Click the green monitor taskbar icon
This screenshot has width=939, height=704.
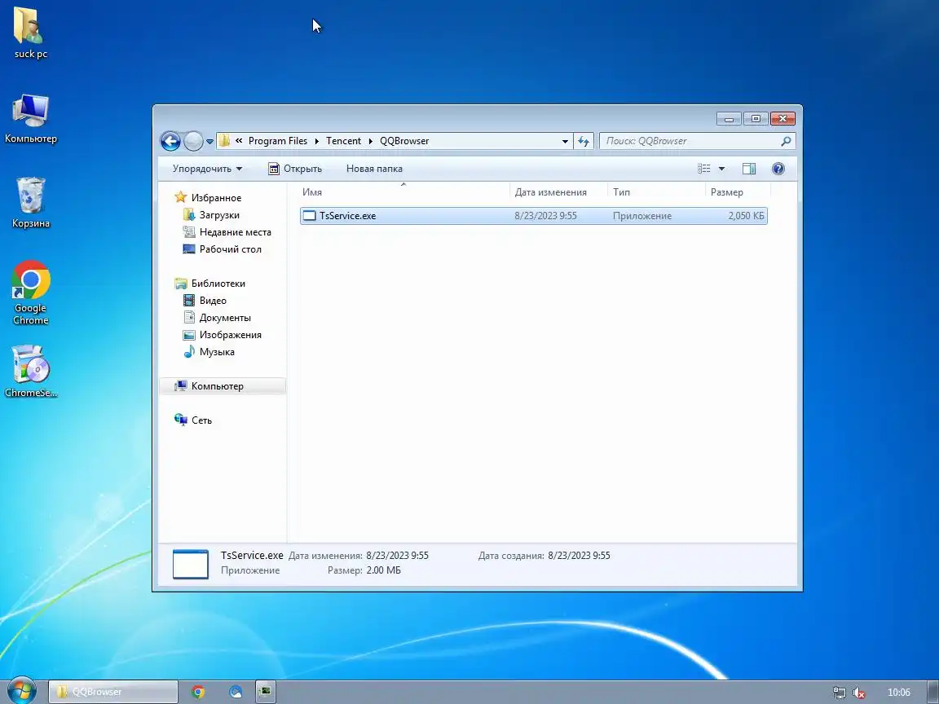(265, 692)
